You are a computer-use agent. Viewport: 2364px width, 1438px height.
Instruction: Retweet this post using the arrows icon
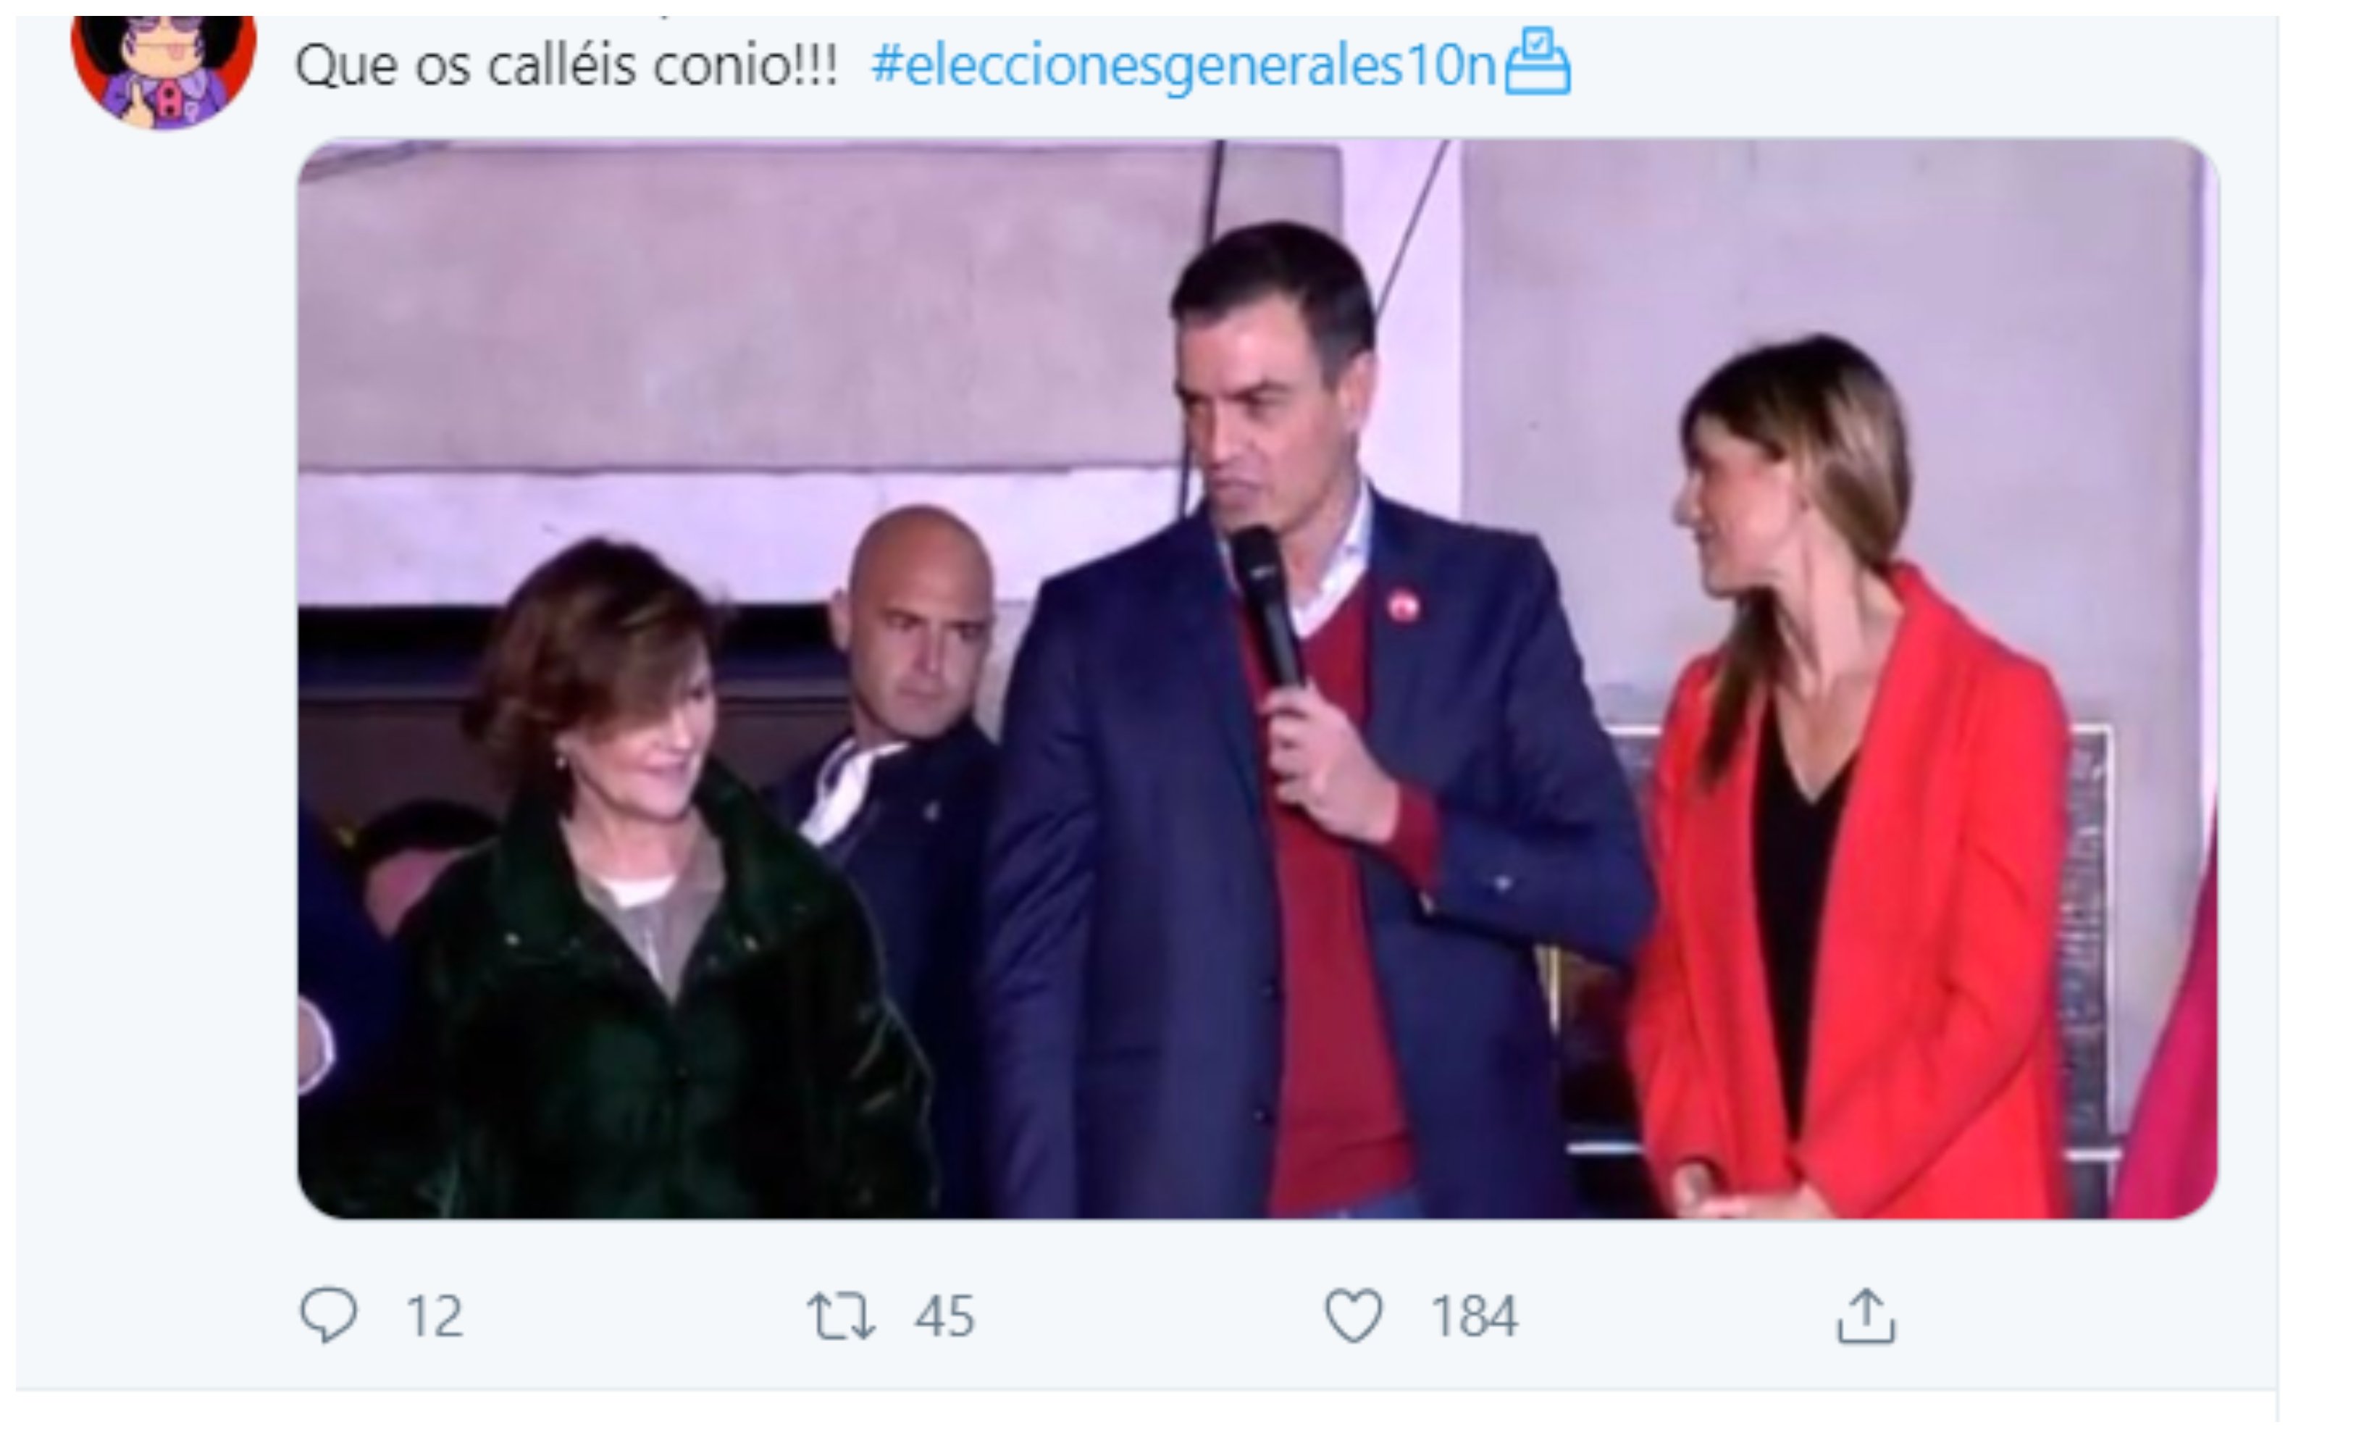click(x=842, y=1315)
